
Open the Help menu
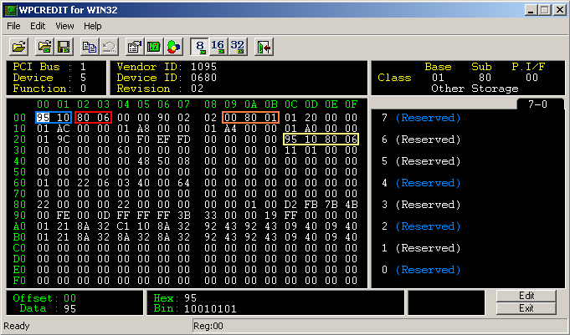(93, 26)
